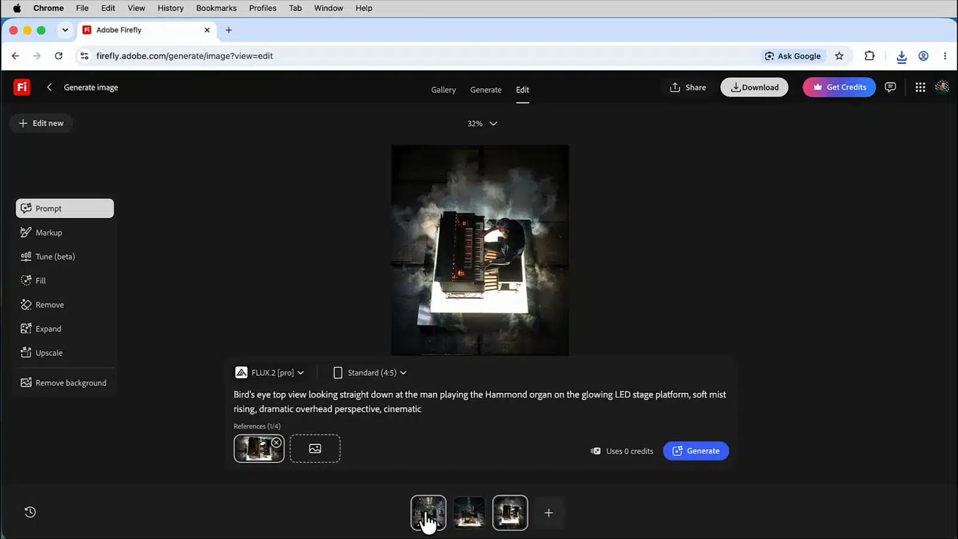Click into the prompt text field
The image size is (958, 539).
click(480, 402)
